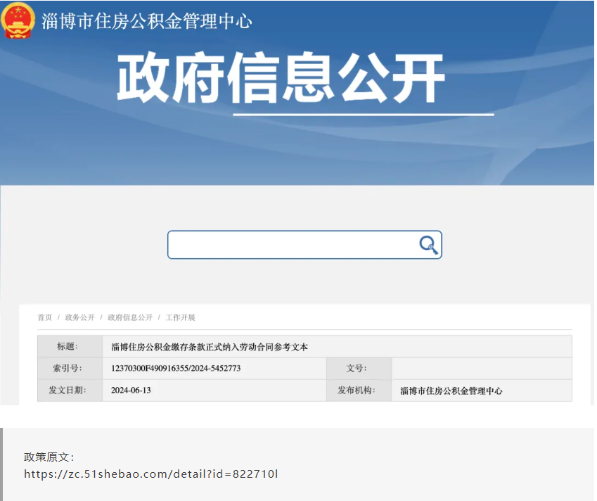Select the document title text in the table
This screenshot has height=501, width=597.
210,347
